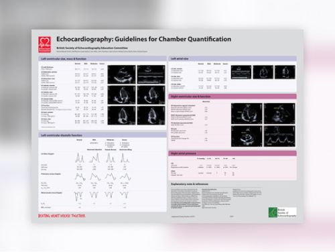The image size is (335, 252).
Task: Click the 'Left ventricular size, mass & function' header
Action: [103, 59]
